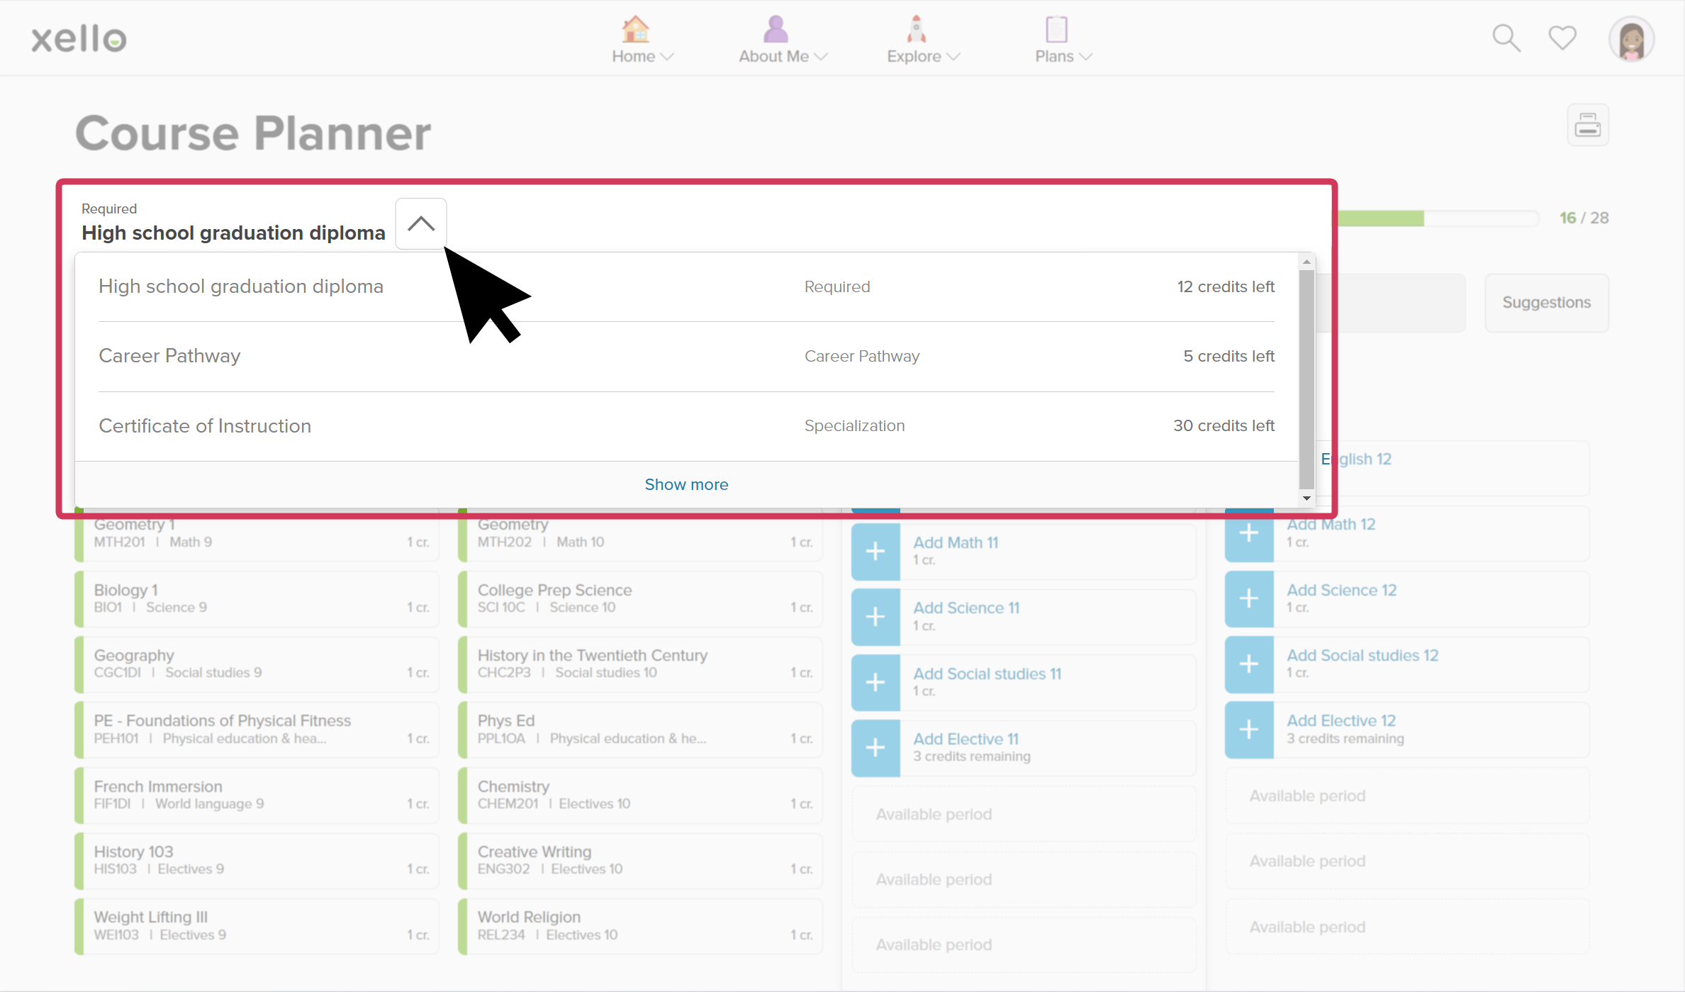
Task: Open the Plans dropdown menu
Action: (x=1062, y=57)
